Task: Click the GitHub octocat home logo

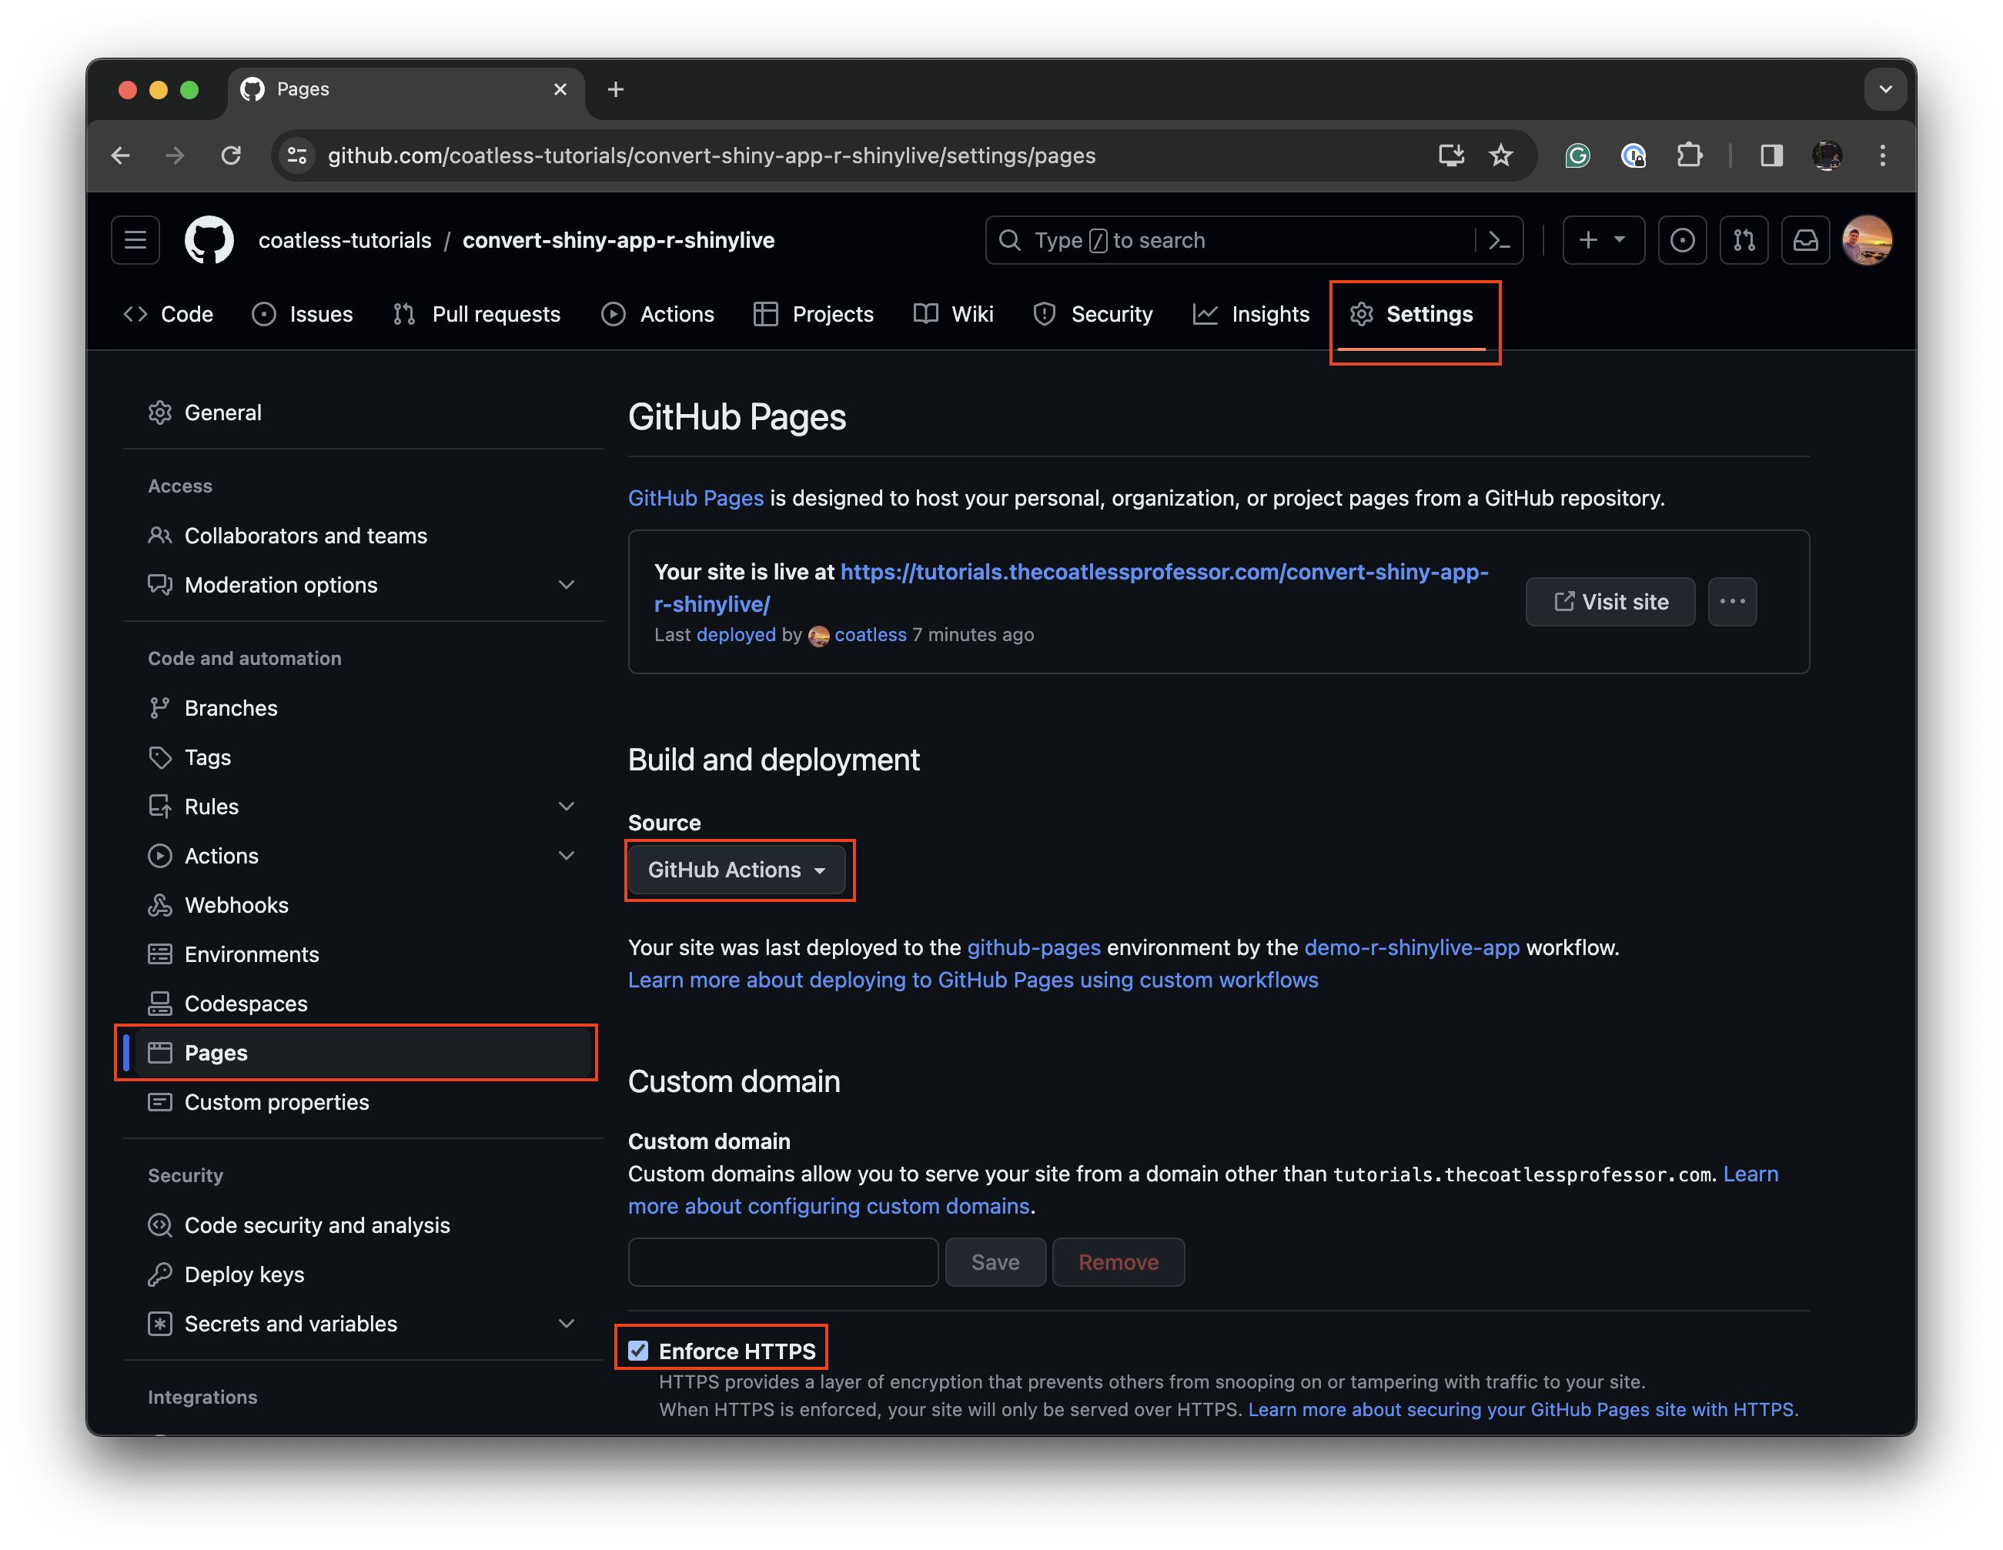Action: [209, 240]
